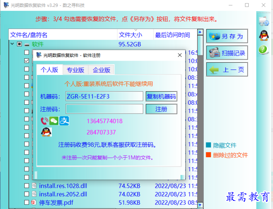273x209 pixels.
Task: Click the file icon of install.res.2052.dll
Action: (34, 194)
